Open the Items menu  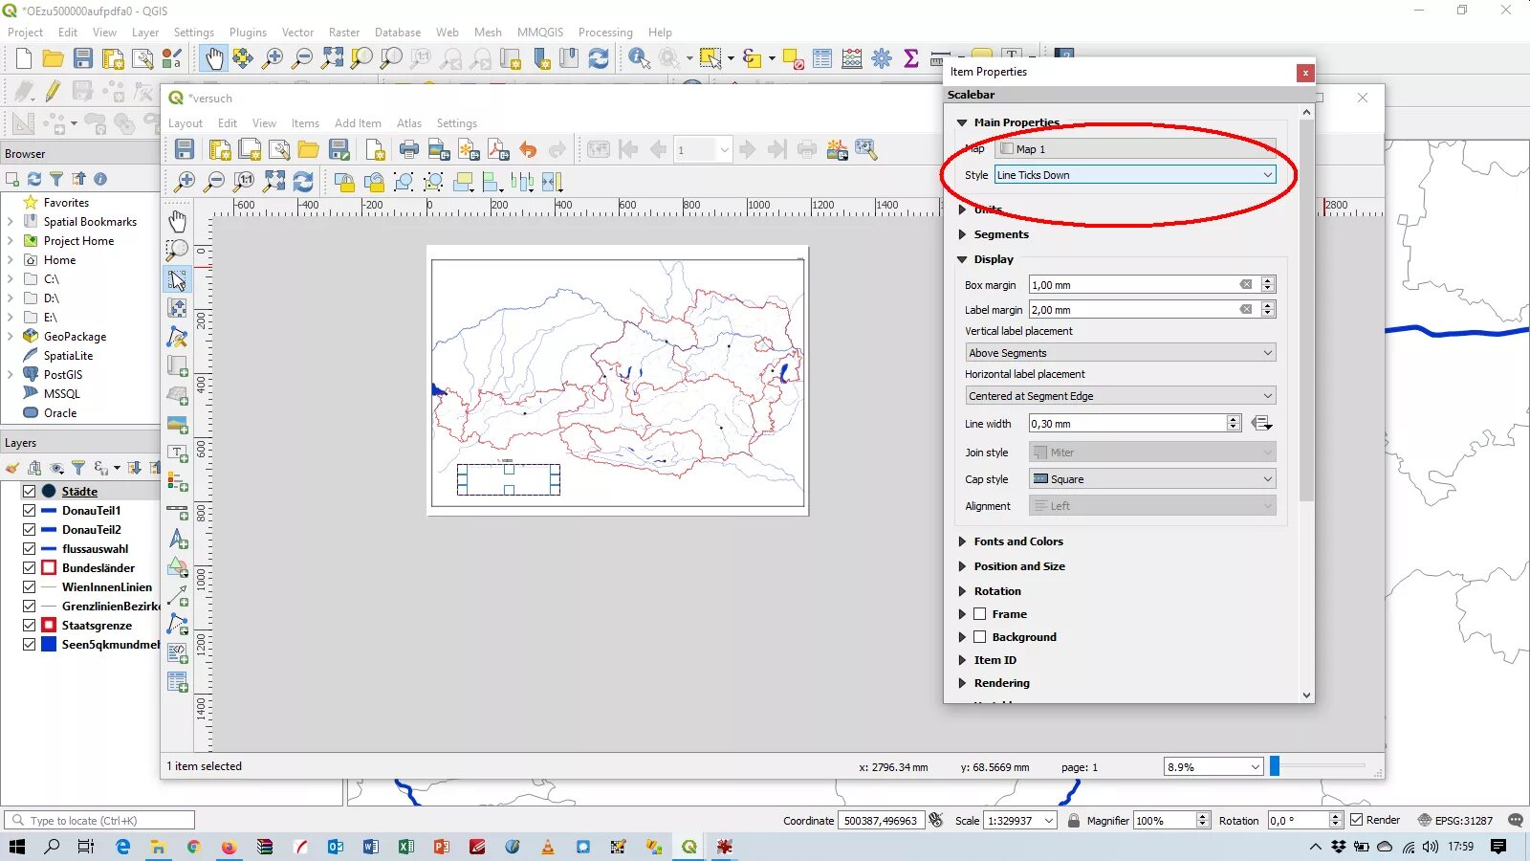(x=305, y=123)
